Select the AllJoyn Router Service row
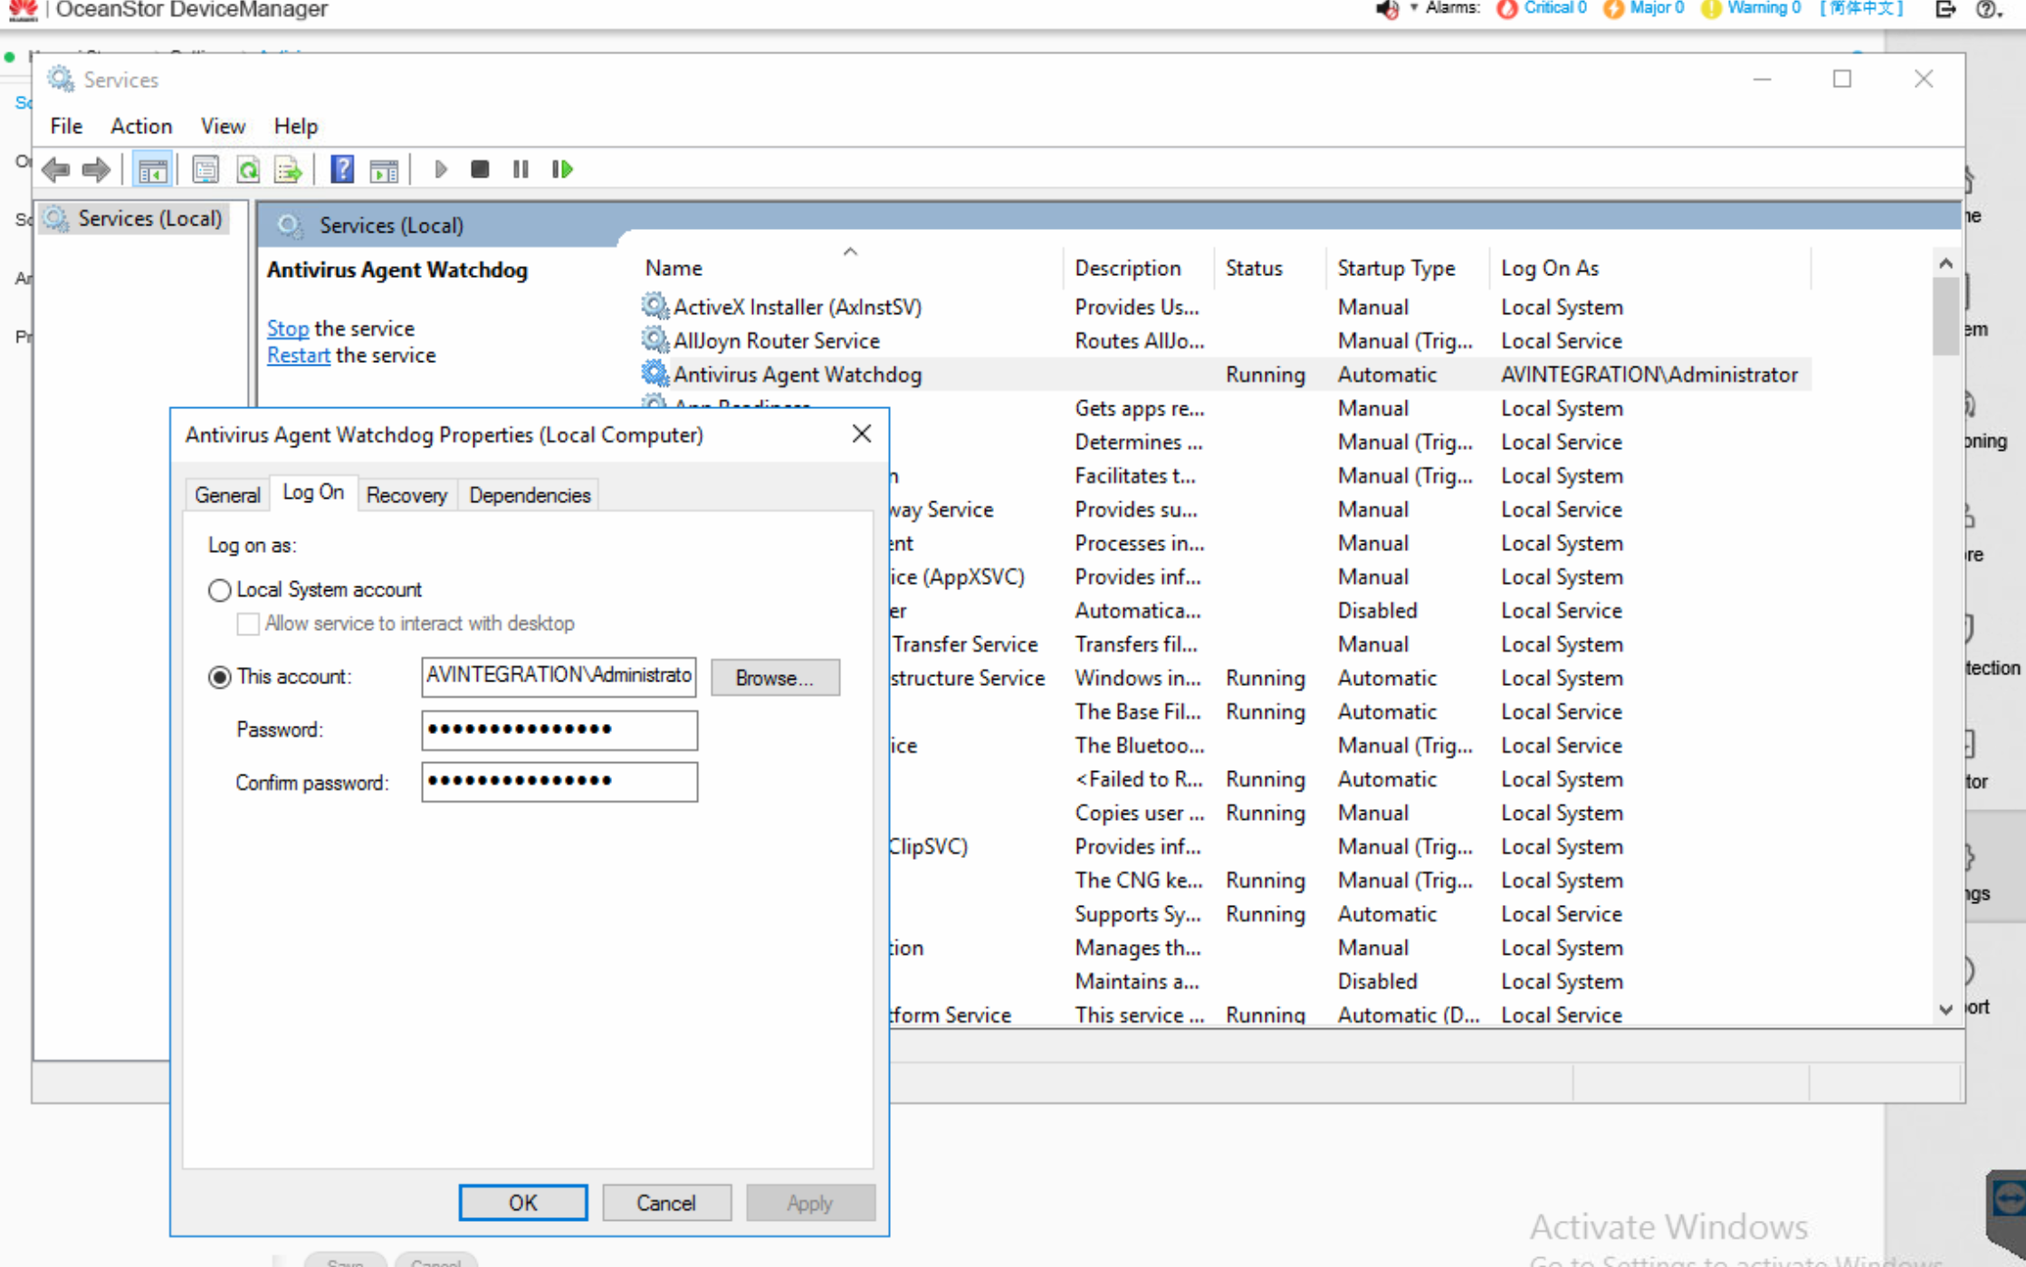 click(1225, 340)
